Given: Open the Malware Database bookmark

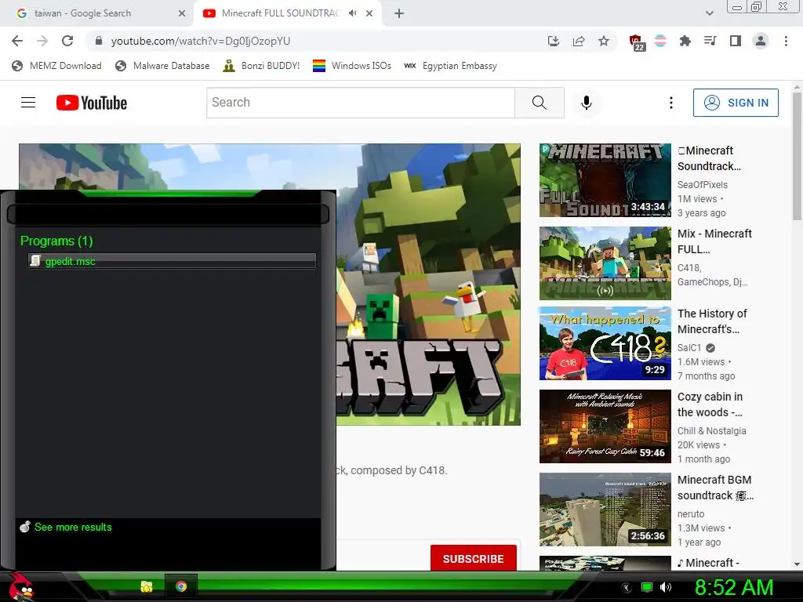Looking at the screenshot, I should [162, 66].
